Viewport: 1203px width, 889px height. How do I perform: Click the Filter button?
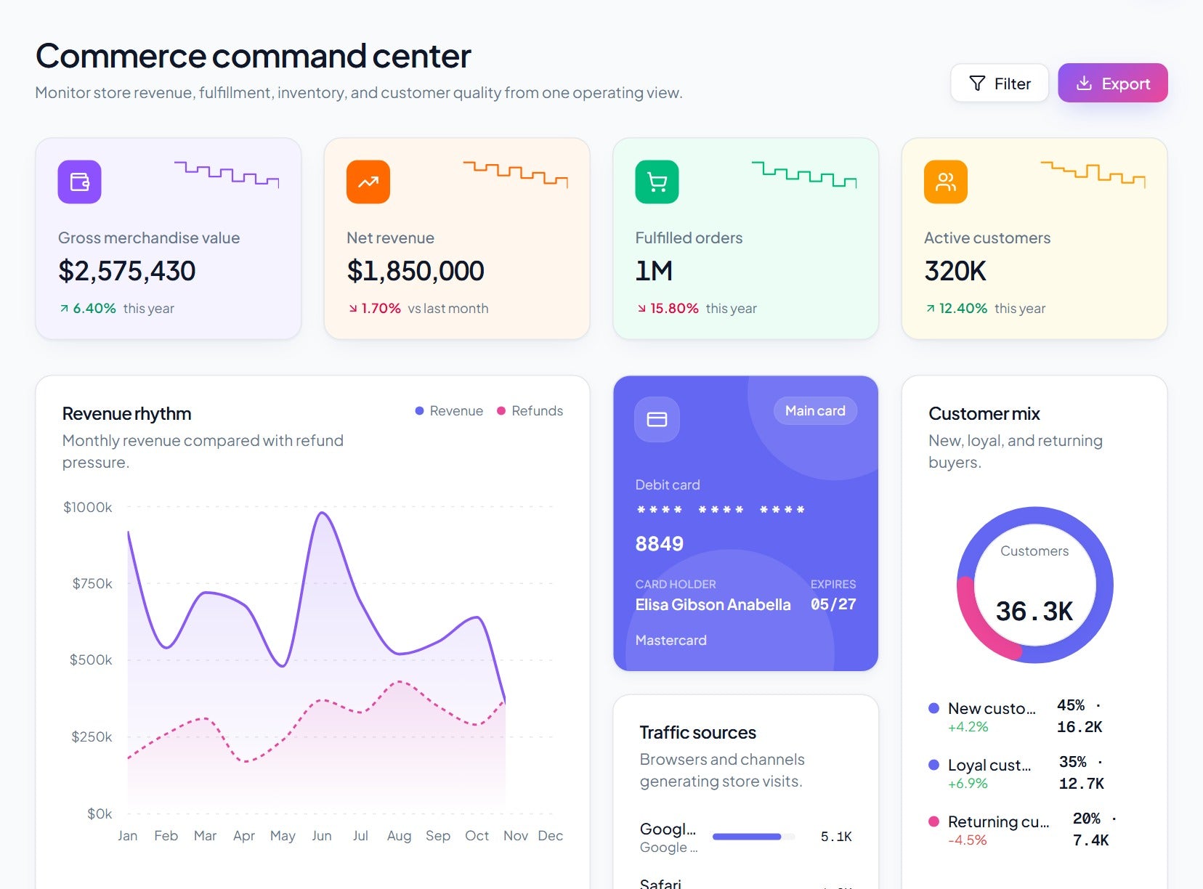click(x=999, y=83)
